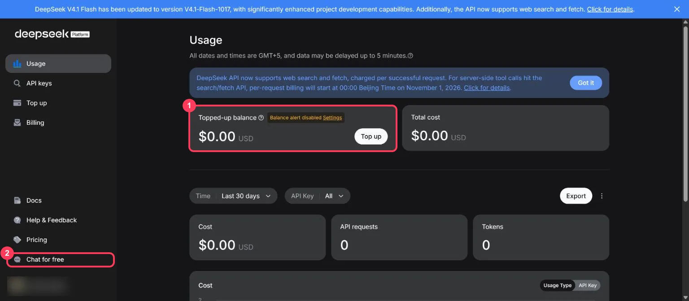This screenshot has height=301, width=689.
Task: Open Pricing in the sidebar
Action: pyautogui.click(x=58, y=240)
